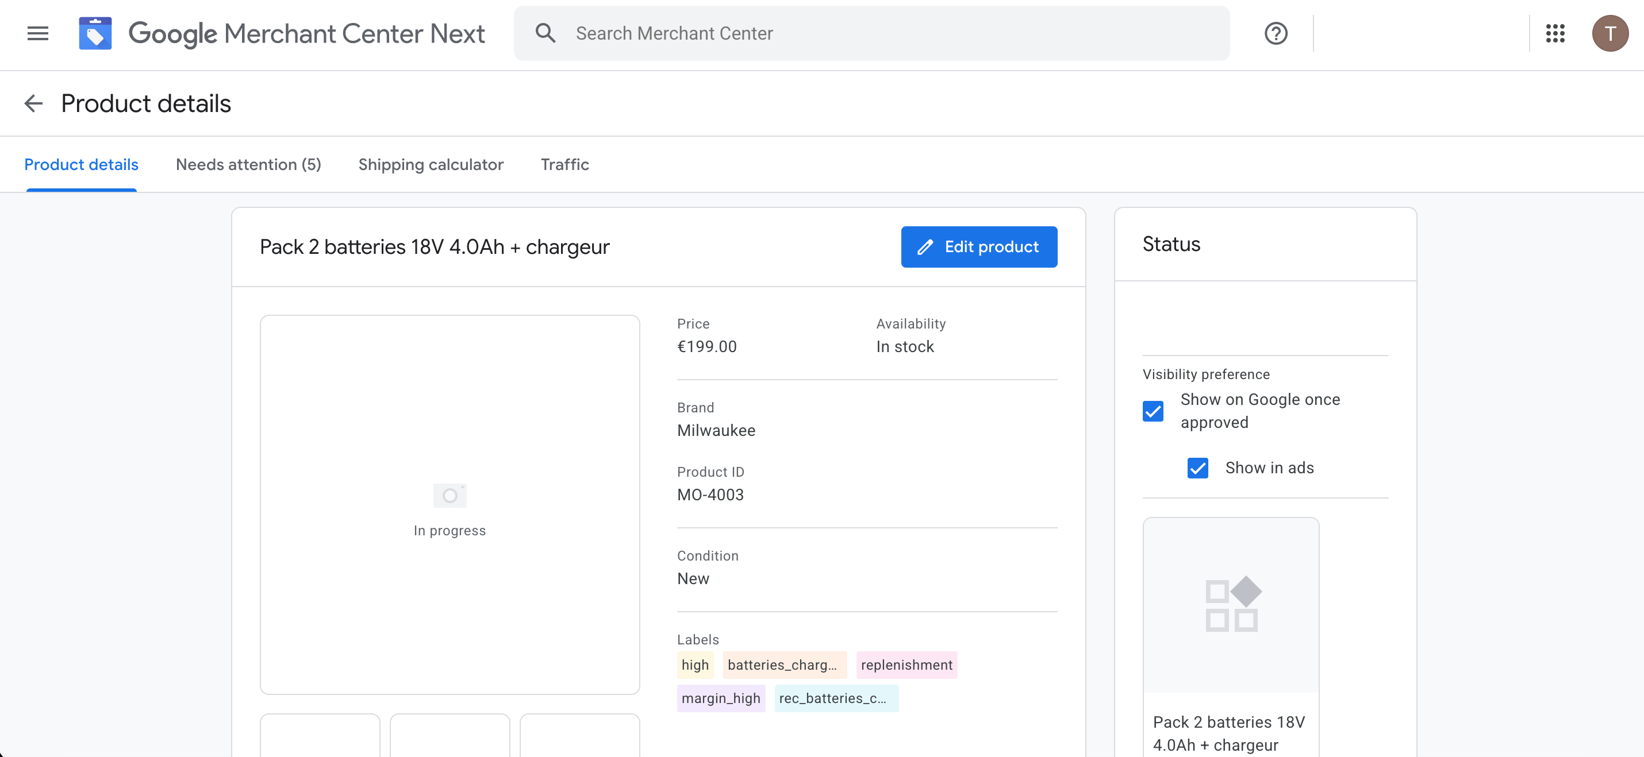Open the help question mark icon
The height and width of the screenshot is (757, 1644).
click(x=1276, y=33)
